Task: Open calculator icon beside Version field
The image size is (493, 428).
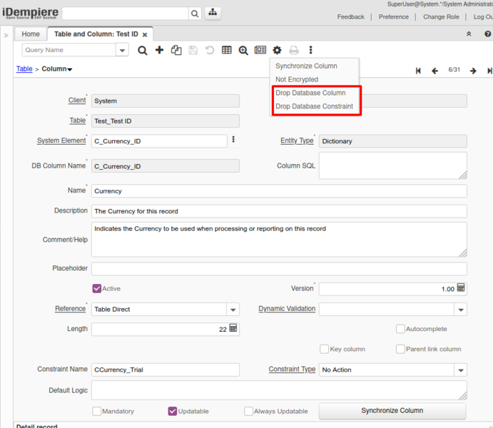Action: [461, 288]
